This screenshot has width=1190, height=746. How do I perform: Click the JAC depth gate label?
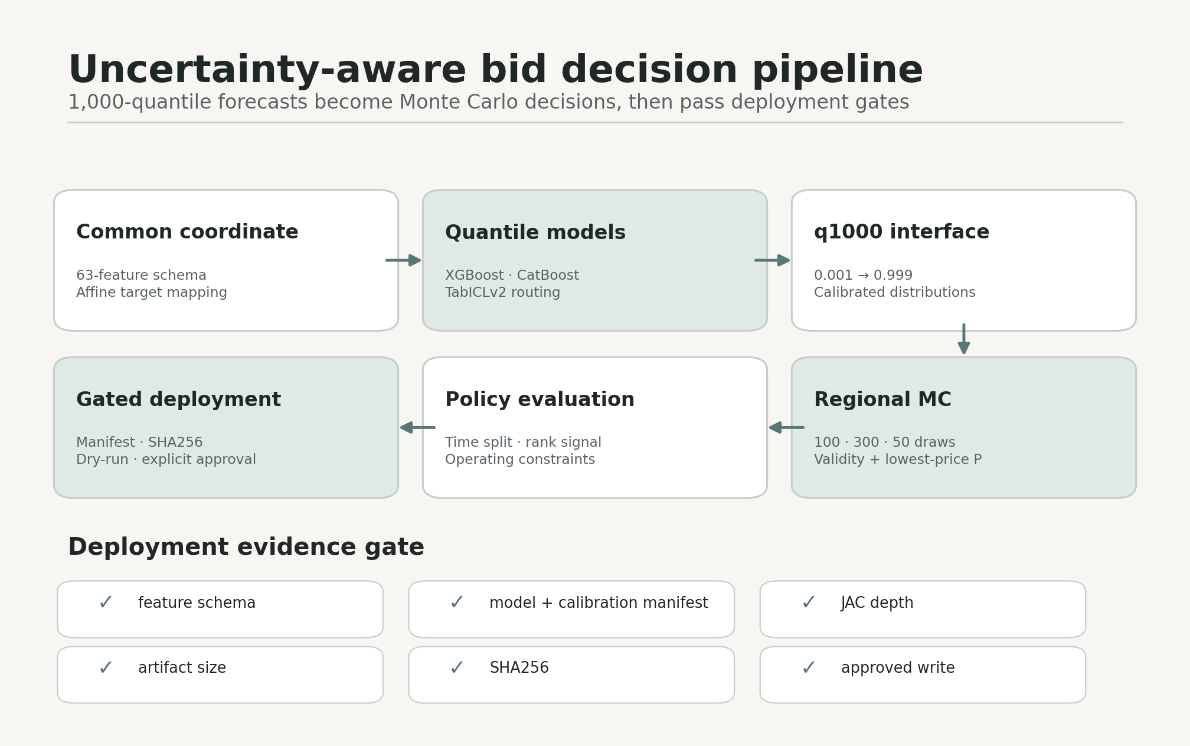(877, 603)
